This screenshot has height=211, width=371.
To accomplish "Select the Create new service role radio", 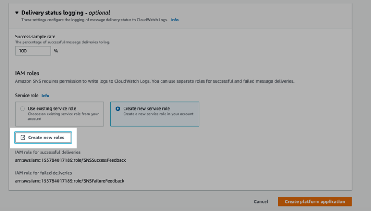I will click(117, 109).
